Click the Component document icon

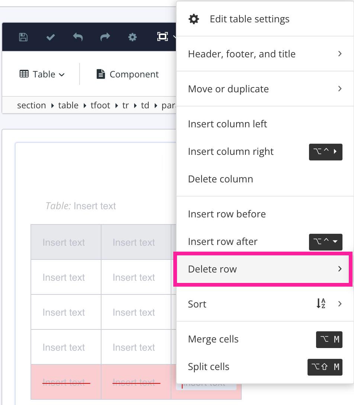coord(100,74)
